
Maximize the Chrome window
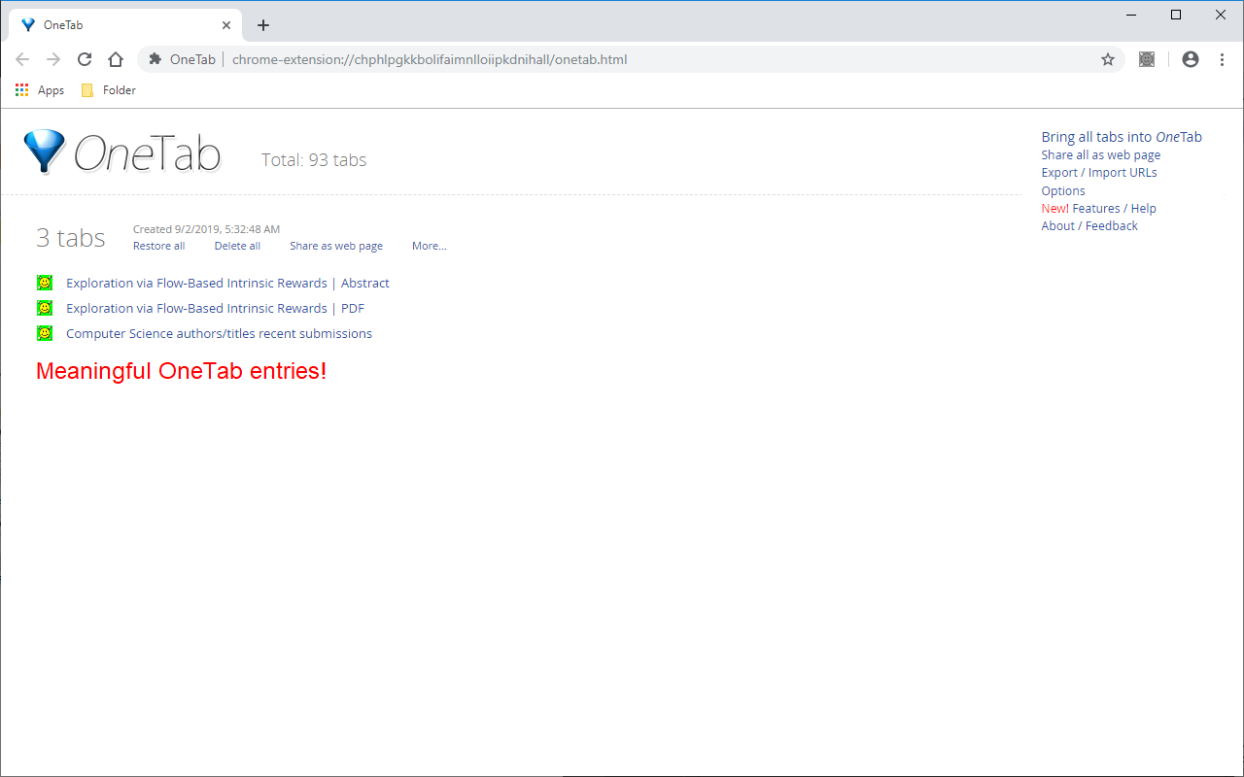click(x=1176, y=15)
